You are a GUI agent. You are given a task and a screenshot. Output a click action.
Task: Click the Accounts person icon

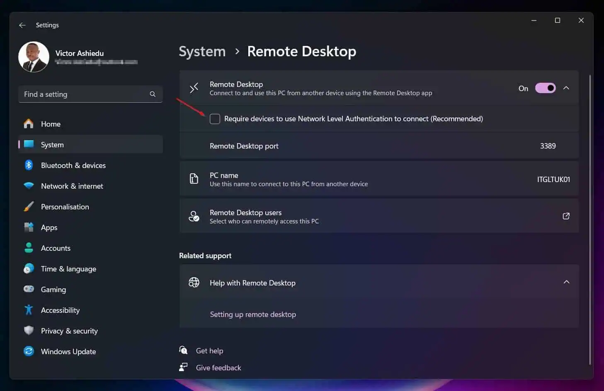(x=29, y=248)
